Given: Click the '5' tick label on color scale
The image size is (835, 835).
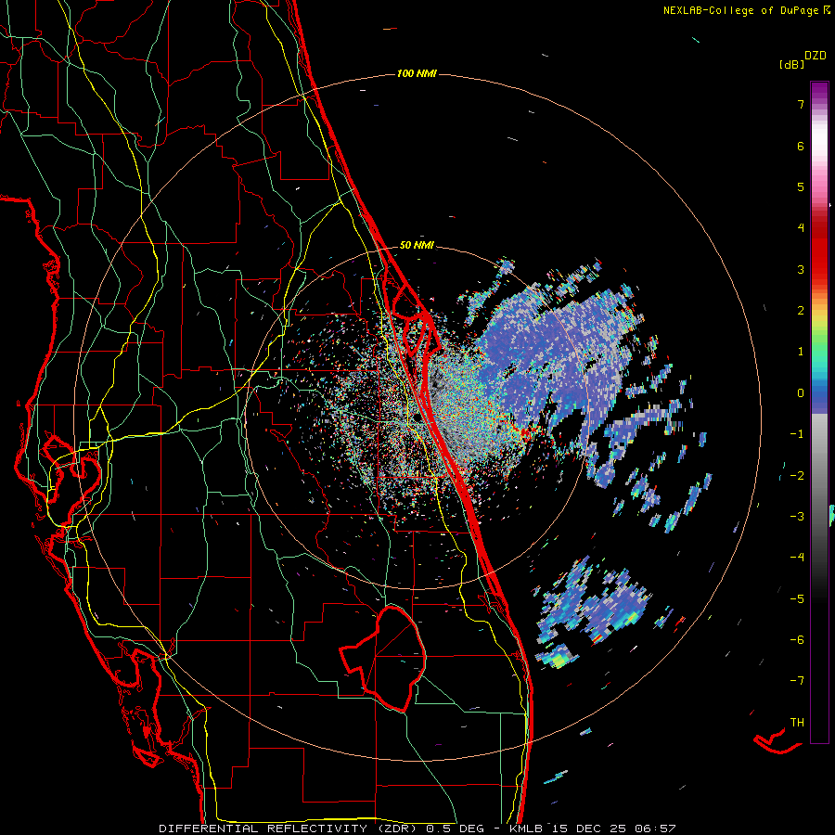Looking at the screenshot, I should point(801,186).
